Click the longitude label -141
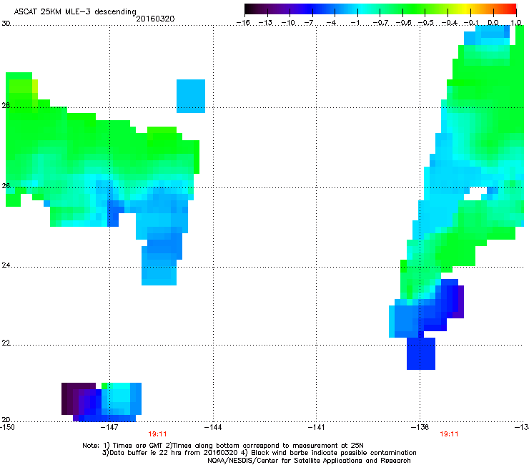The height and width of the screenshot is (465, 529). point(317,428)
